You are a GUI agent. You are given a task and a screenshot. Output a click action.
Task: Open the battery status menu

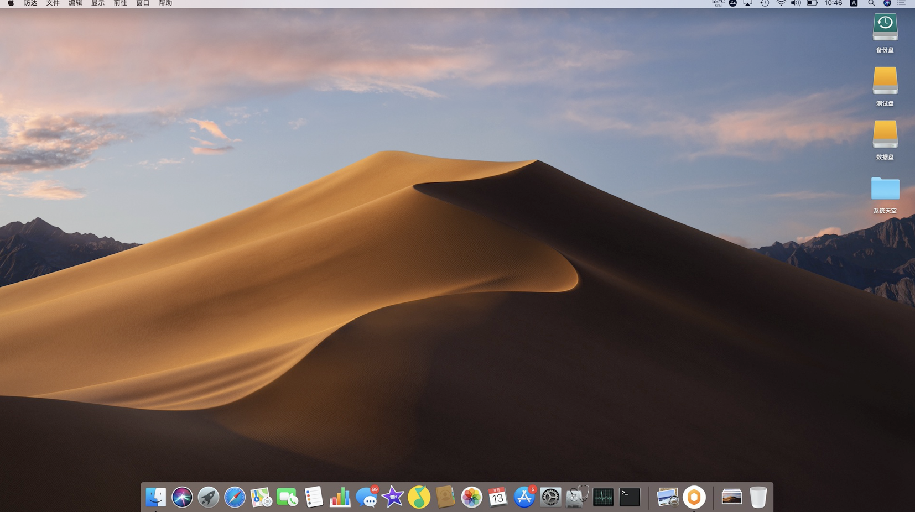pos(812,3)
